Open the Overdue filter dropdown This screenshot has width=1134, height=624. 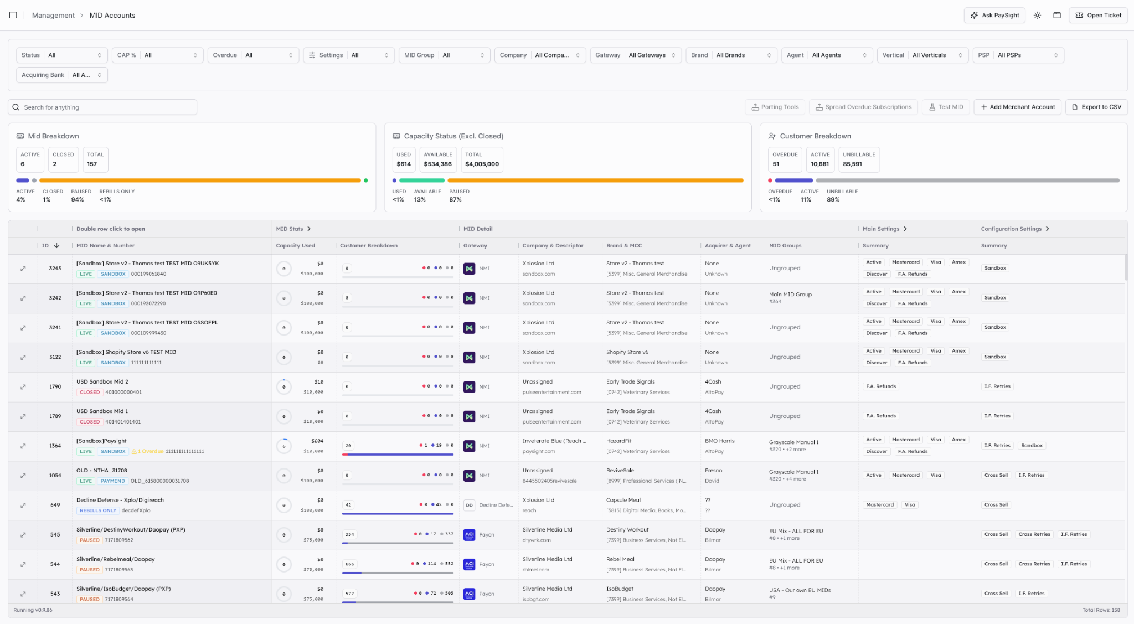click(x=253, y=55)
